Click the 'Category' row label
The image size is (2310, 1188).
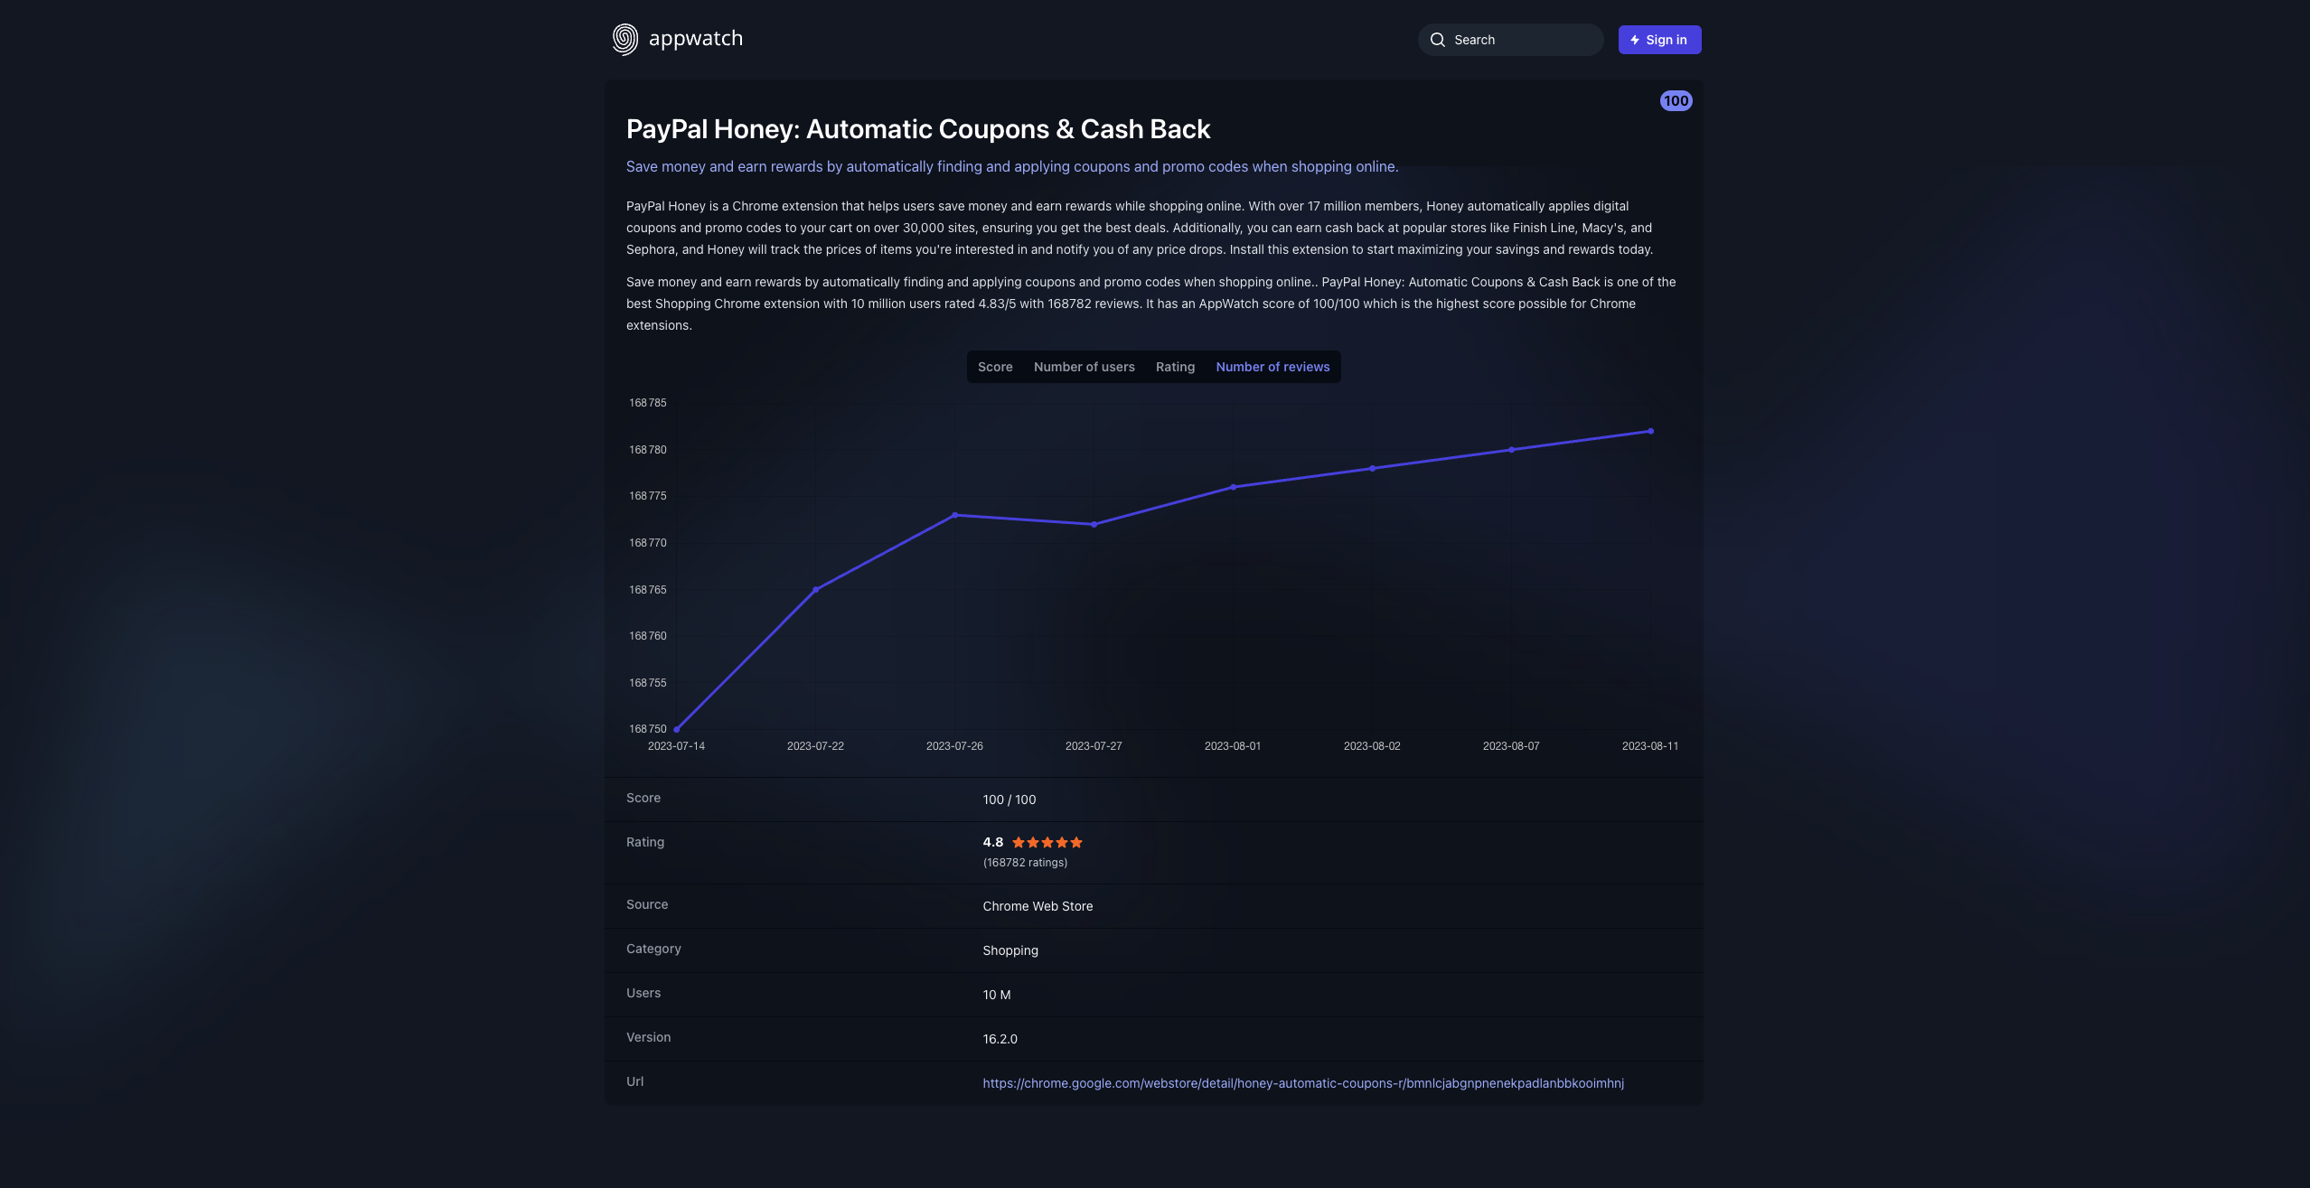tap(653, 949)
